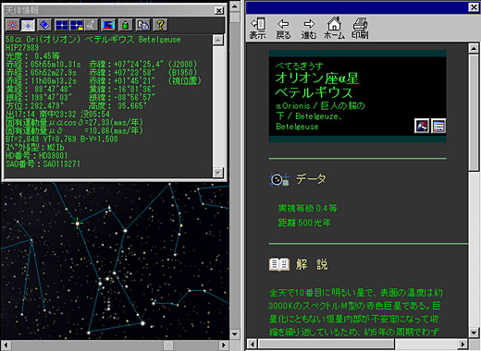The height and width of the screenshot is (351, 481).
Task: Click the 'BT=2.849 VT=0.769 B-V=1.500' line
Action: click(62, 139)
